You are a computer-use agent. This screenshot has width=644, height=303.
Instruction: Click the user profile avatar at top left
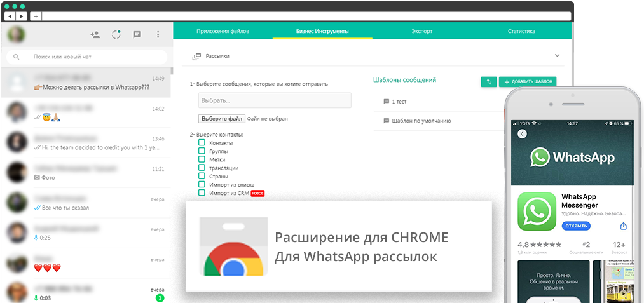(x=17, y=34)
